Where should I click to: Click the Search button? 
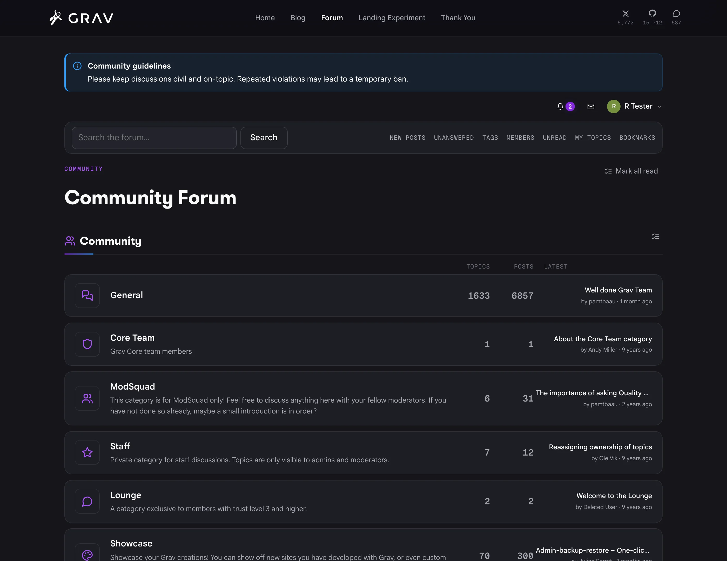coord(264,137)
